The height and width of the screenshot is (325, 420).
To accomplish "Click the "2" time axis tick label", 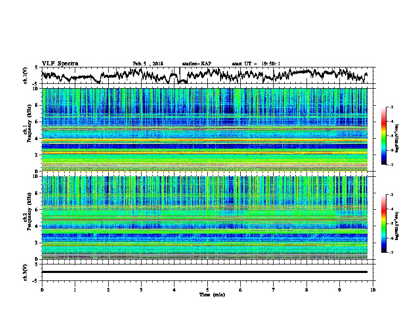I will click(x=108, y=290).
